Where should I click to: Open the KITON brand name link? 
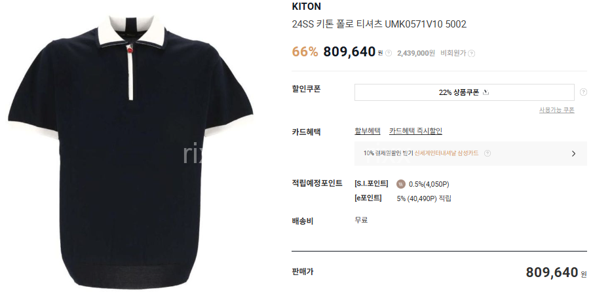[x=307, y=7]
